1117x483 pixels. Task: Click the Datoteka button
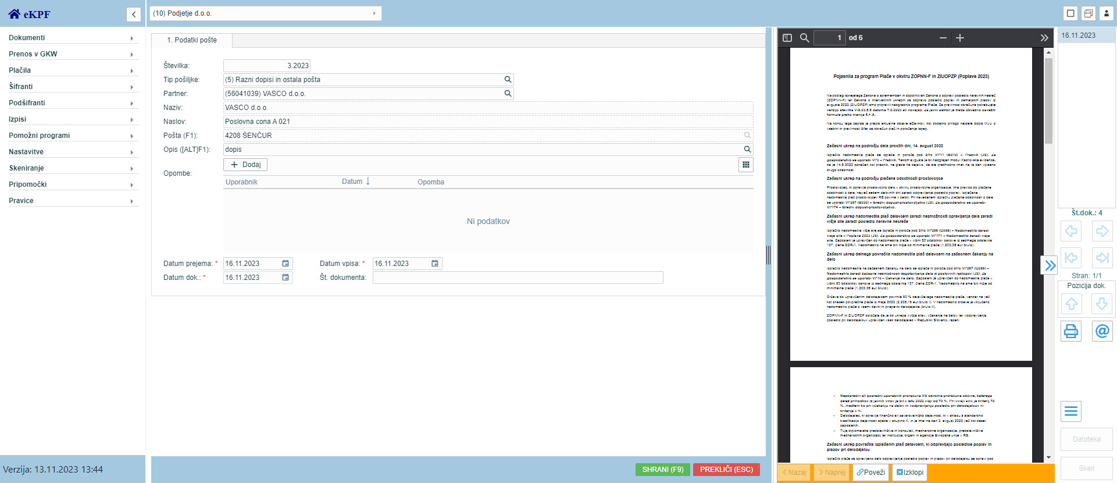coord(1086,439)
